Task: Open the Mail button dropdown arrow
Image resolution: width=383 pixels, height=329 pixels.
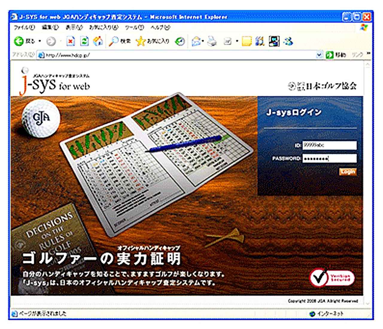Action: click(203, 41)
